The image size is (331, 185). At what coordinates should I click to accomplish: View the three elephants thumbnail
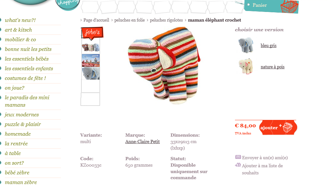(x=91, y=47)
